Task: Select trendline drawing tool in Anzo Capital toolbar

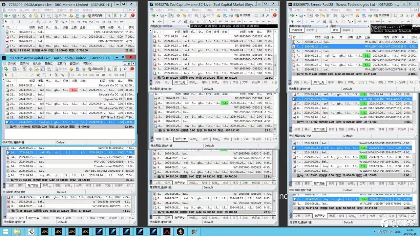Action: click(32, 75)
